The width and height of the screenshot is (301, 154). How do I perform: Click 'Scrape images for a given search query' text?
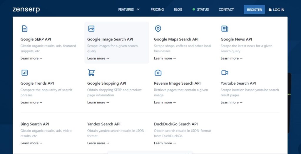[x=113, y=48]
